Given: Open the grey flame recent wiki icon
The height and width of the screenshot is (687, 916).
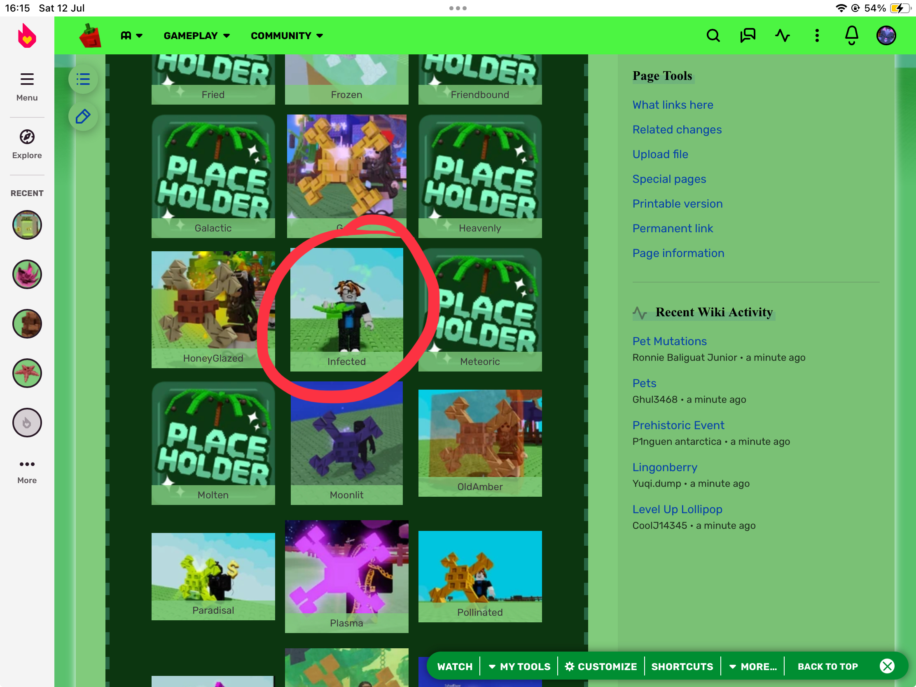Looking at the screenshot, I should [x=27, y=423].
